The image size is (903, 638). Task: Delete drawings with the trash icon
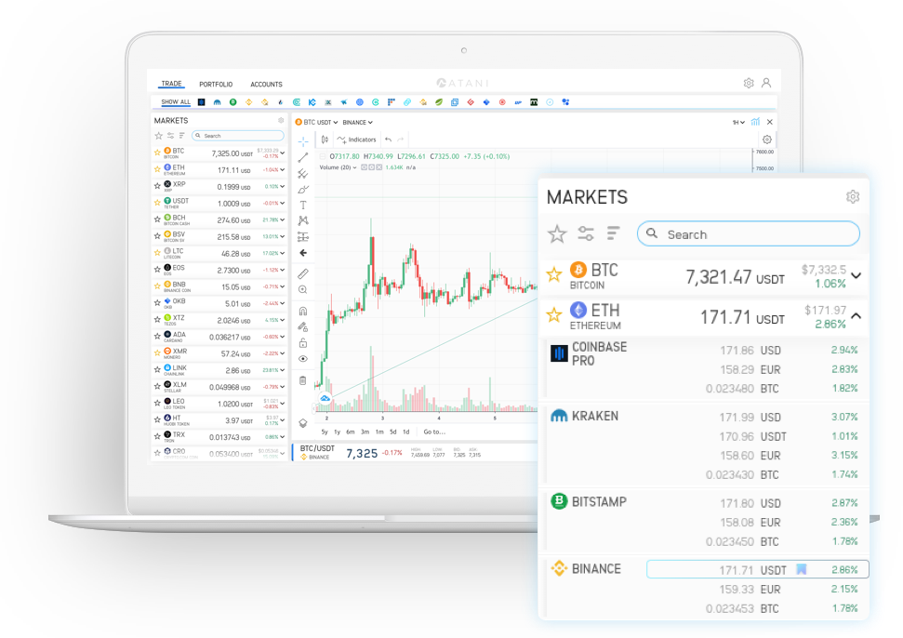coord(303,380)
